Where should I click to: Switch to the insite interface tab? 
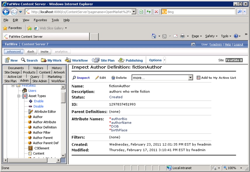(44, 52)
